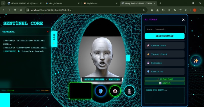Click the black camera preview box
This screenshot has width=204, height=107.
(80, 91)
